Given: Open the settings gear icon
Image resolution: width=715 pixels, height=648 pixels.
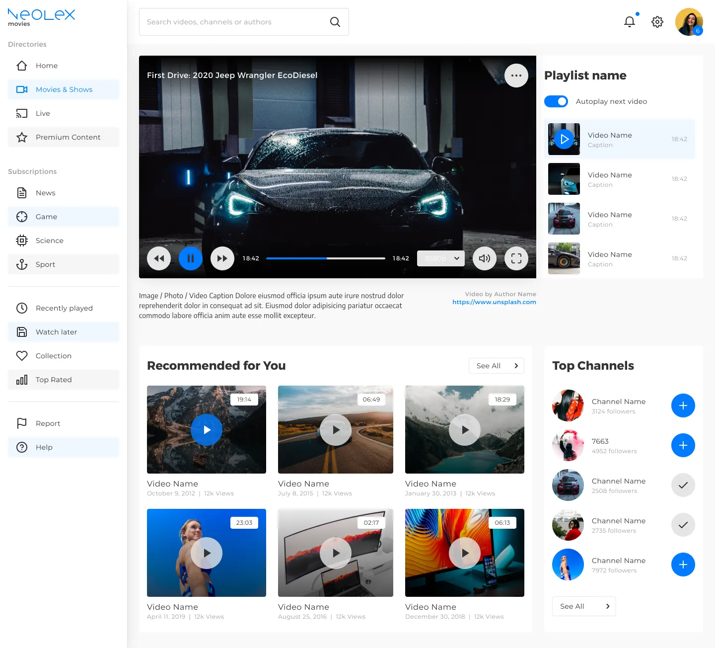Looking at the screenshot, I should click(x=657, y=22).
